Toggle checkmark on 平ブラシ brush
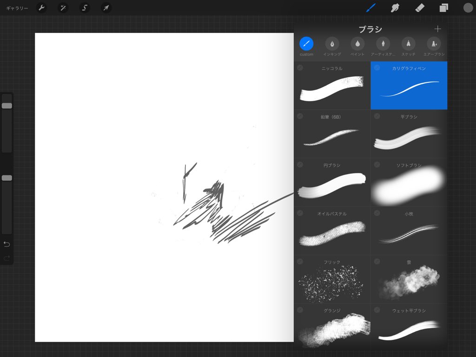The height and width of the screenshot is (357, 476). (x=377, y=116)
